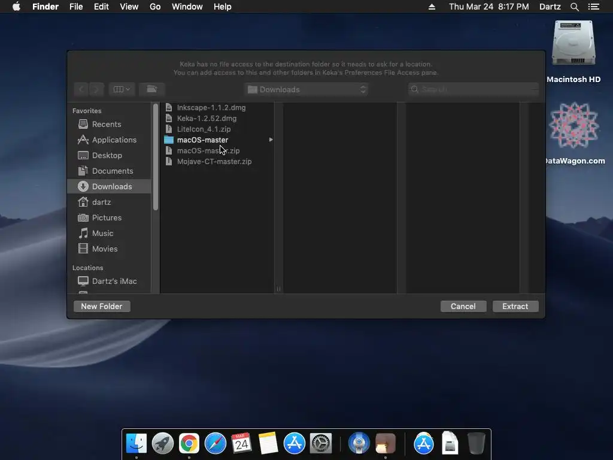
Task: Click the Search field in the dialog
Action: click(x=474, y=90)
